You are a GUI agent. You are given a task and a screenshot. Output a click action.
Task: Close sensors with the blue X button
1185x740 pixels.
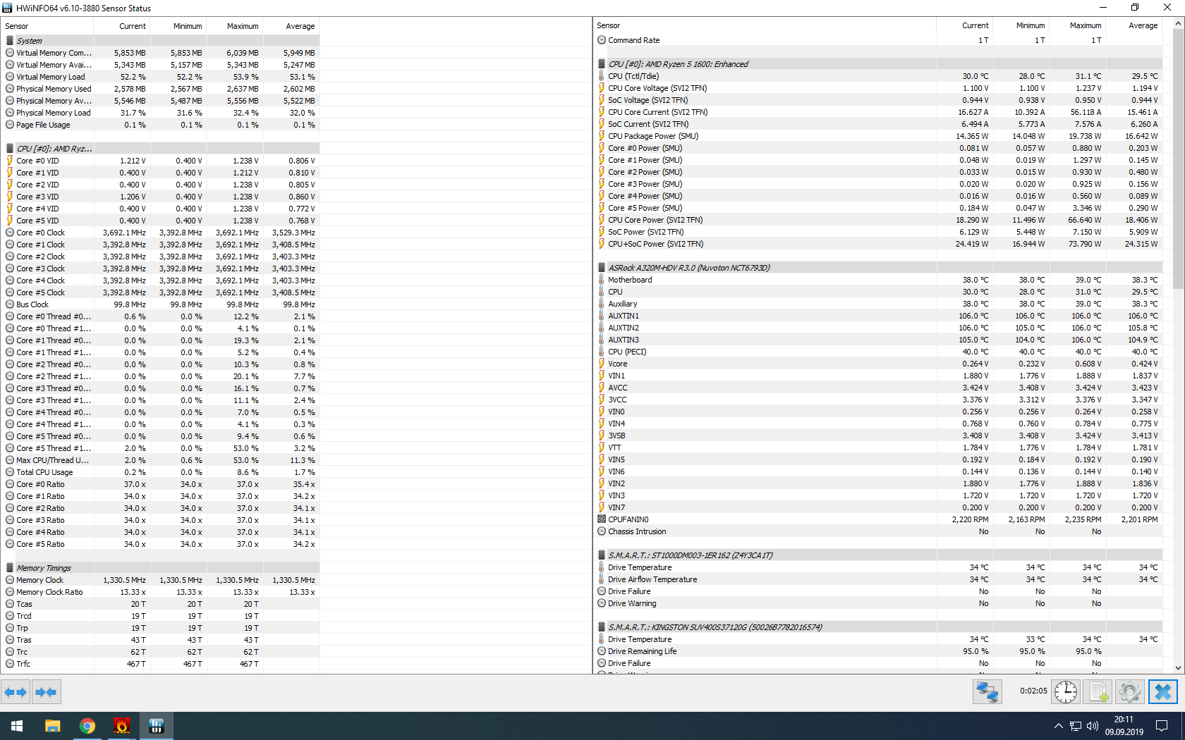click(x=1163, y=692)
